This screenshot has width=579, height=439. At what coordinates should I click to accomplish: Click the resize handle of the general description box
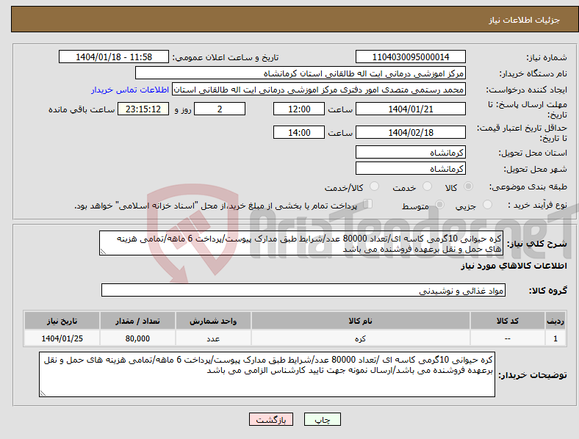point(103,252)
